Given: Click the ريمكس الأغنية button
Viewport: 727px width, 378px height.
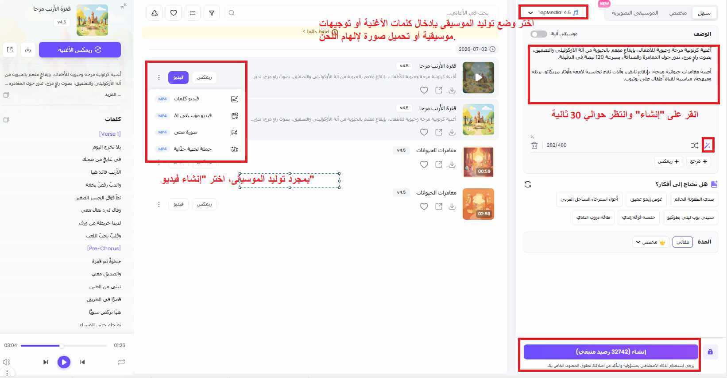Looking at the screenshot, I should click(x=80, y=50).
